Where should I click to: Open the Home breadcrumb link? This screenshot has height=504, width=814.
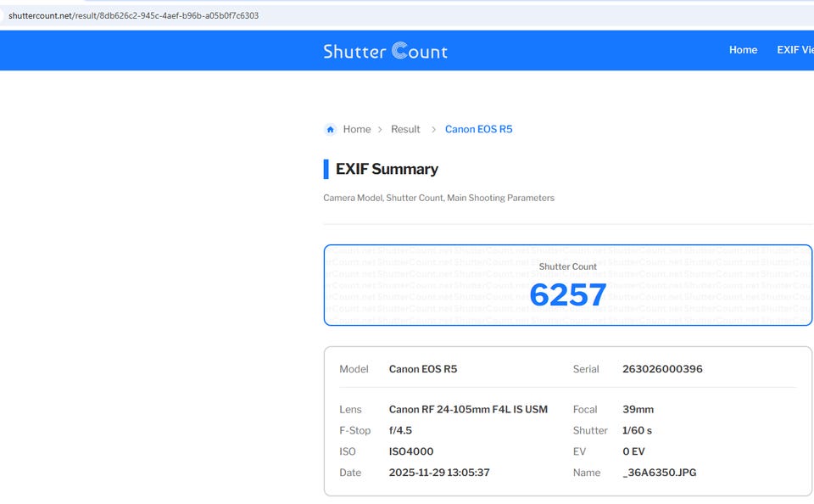[357, 129]
